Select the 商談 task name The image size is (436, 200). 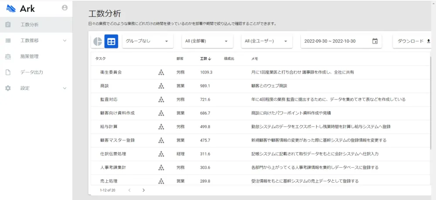[x=104, y=86]
